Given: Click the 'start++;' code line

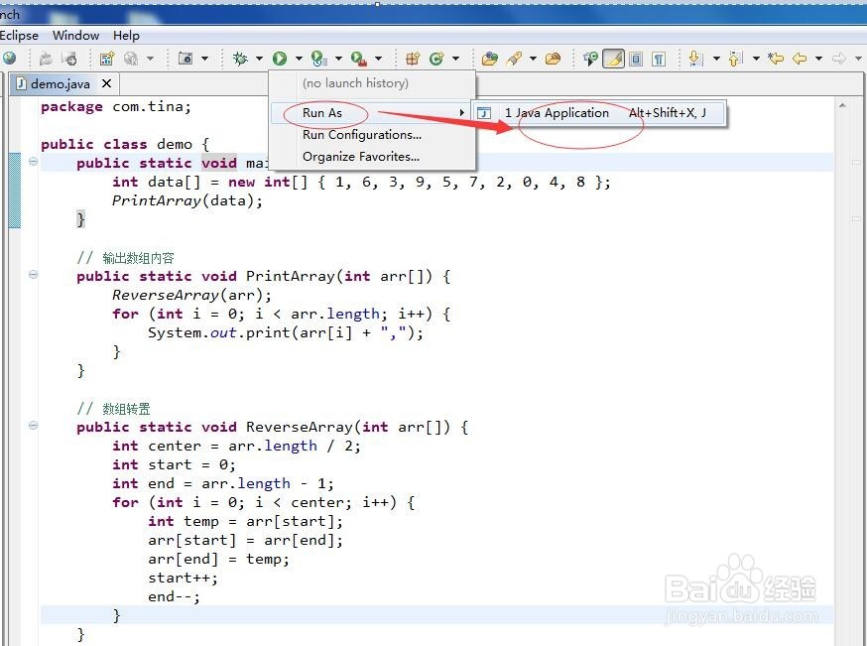Looking at the screenshot, I should 183,578.
